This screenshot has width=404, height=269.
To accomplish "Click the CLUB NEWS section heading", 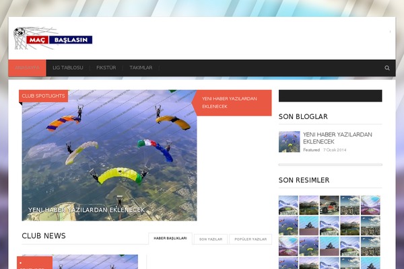I will point(44,236).
